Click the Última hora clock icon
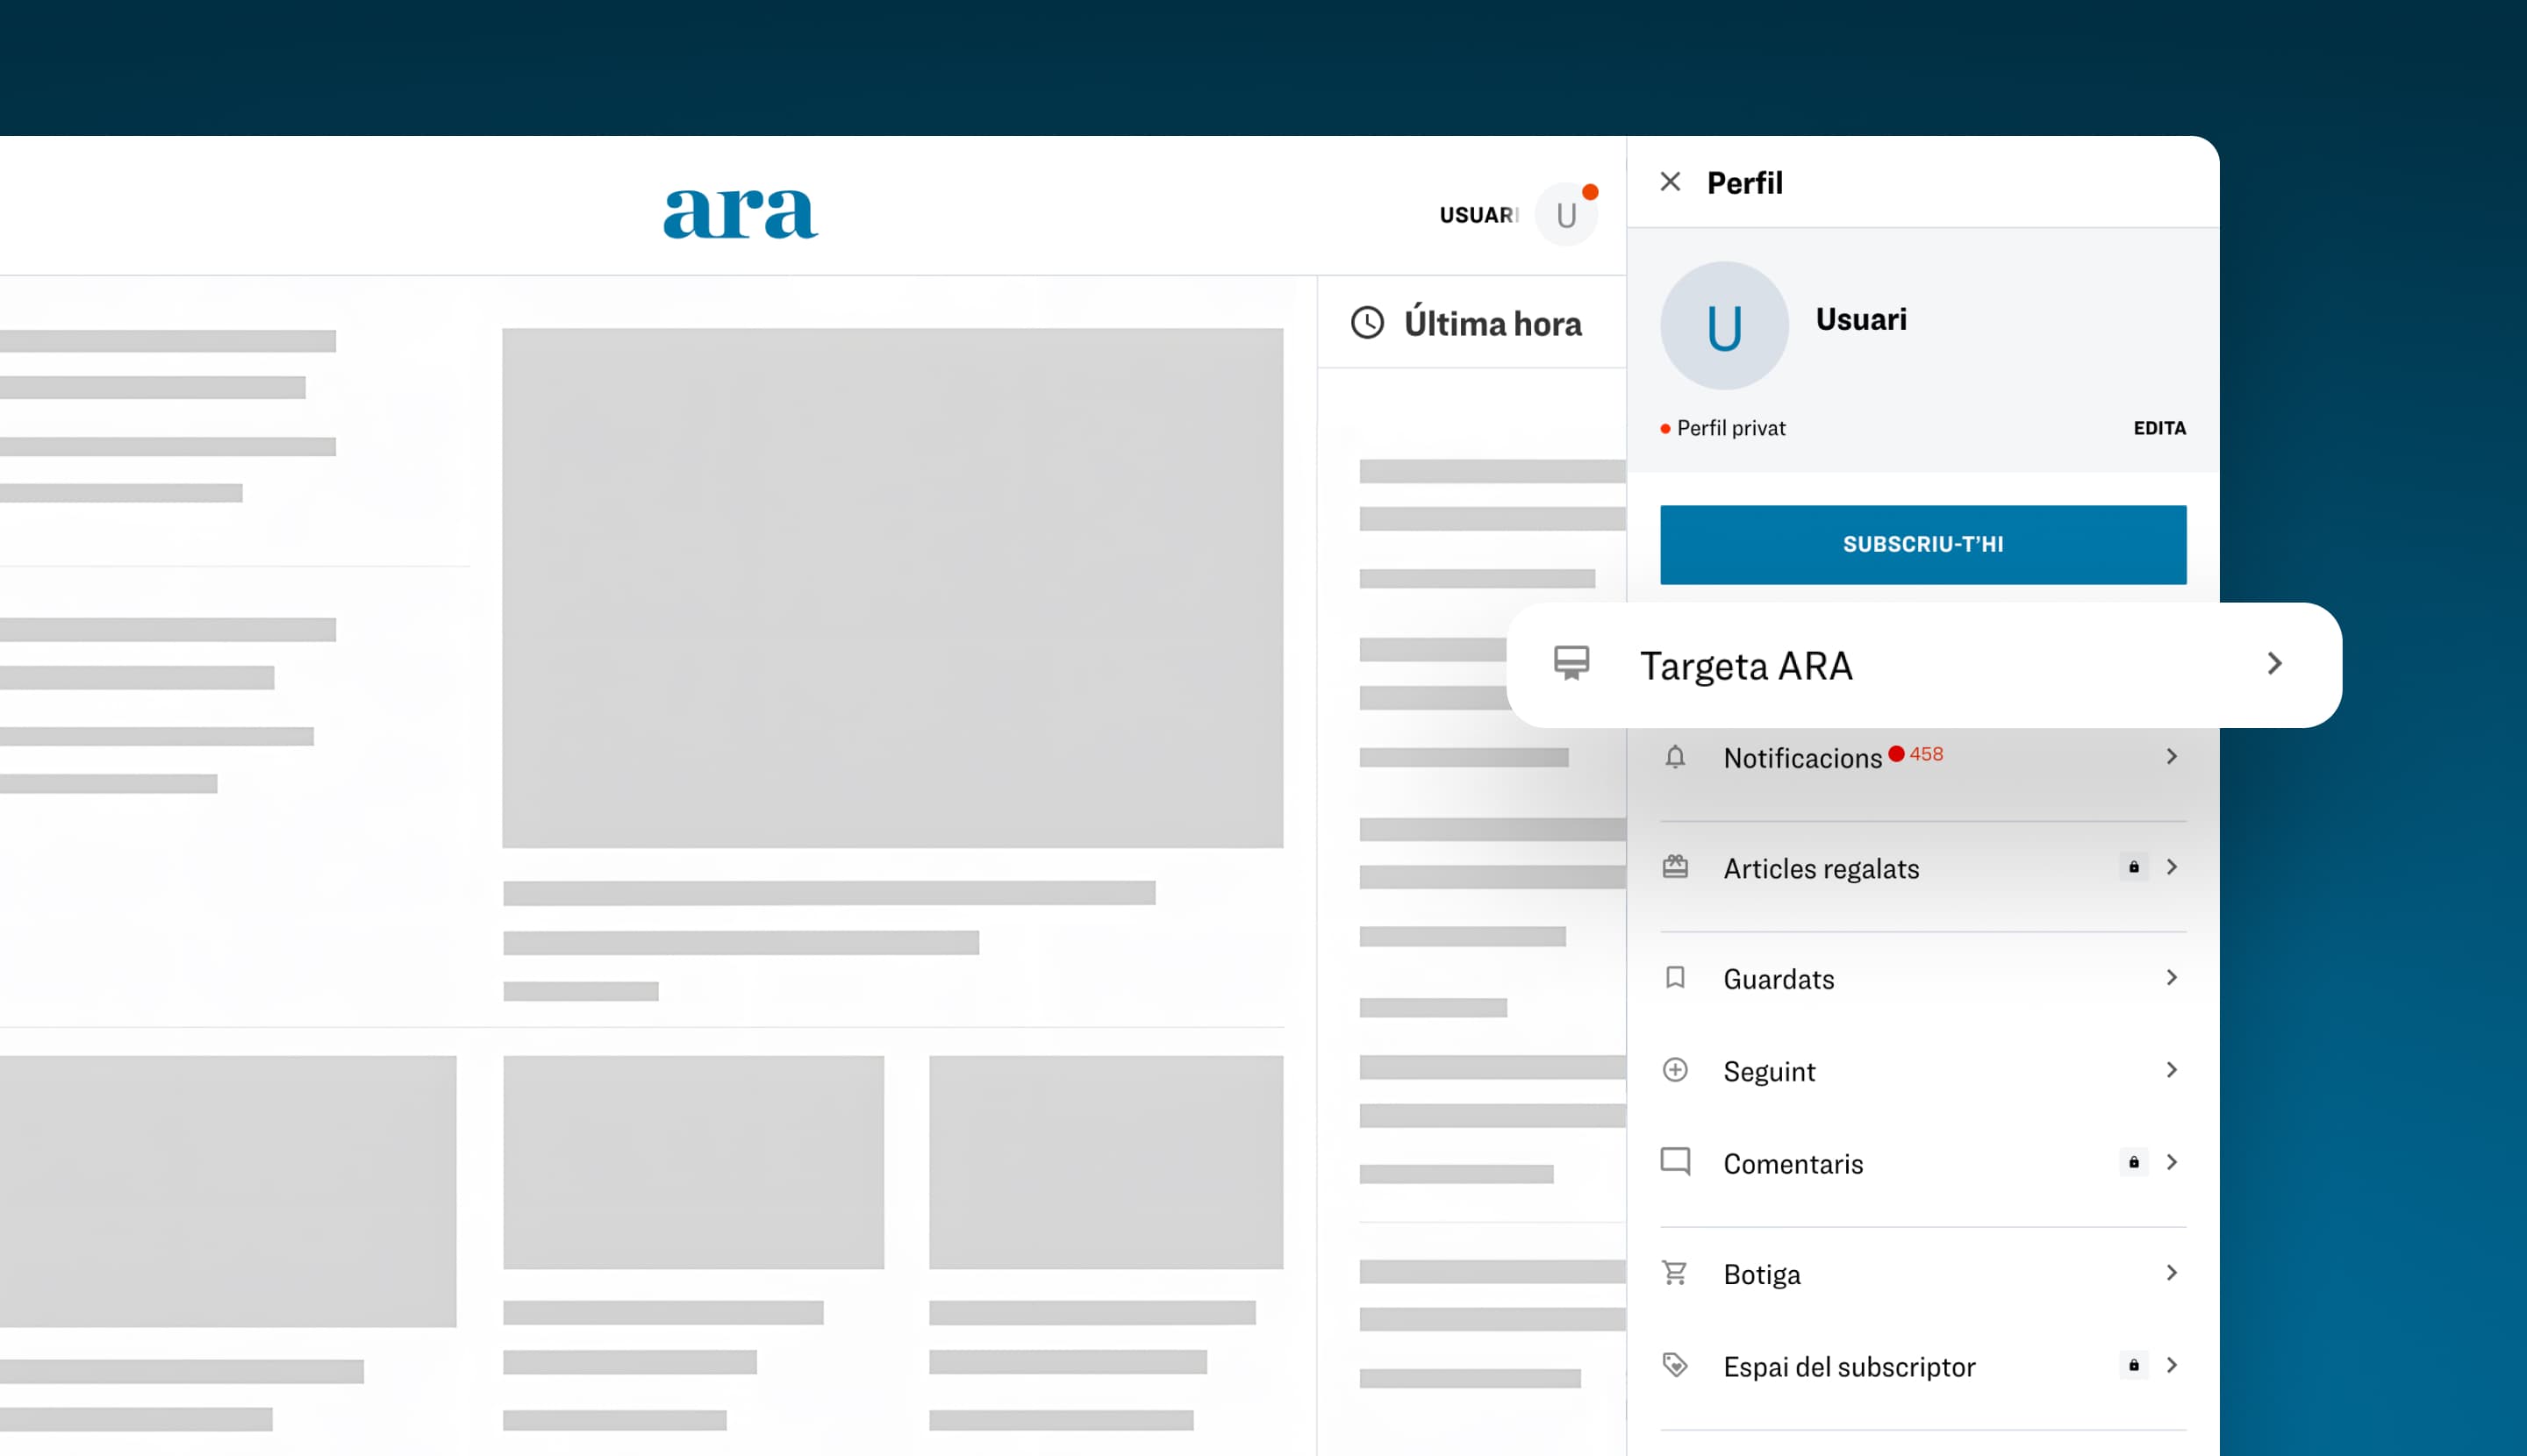The height and width of the screenshot is (1456, 2527). [1368, 323]
